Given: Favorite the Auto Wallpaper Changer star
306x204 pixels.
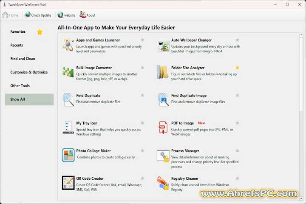Looking at the screenshot, I should [x=237, y=40].
